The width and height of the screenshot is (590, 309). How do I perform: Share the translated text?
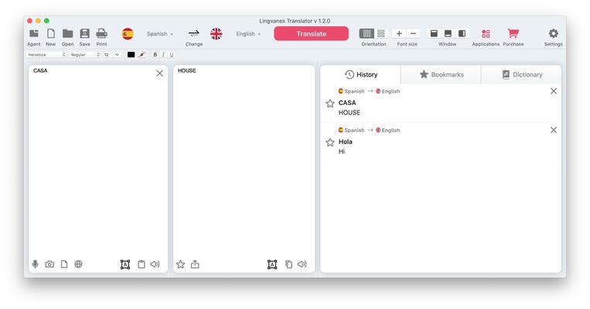(195, 264)
